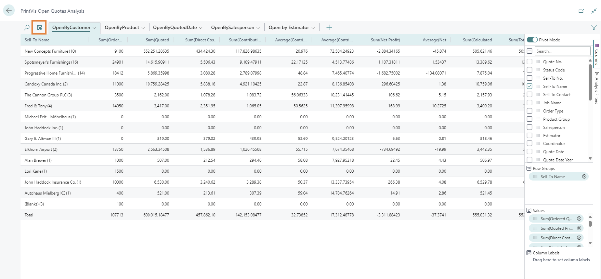
Task: Click the column Search input field
Action: pos(562,51)
